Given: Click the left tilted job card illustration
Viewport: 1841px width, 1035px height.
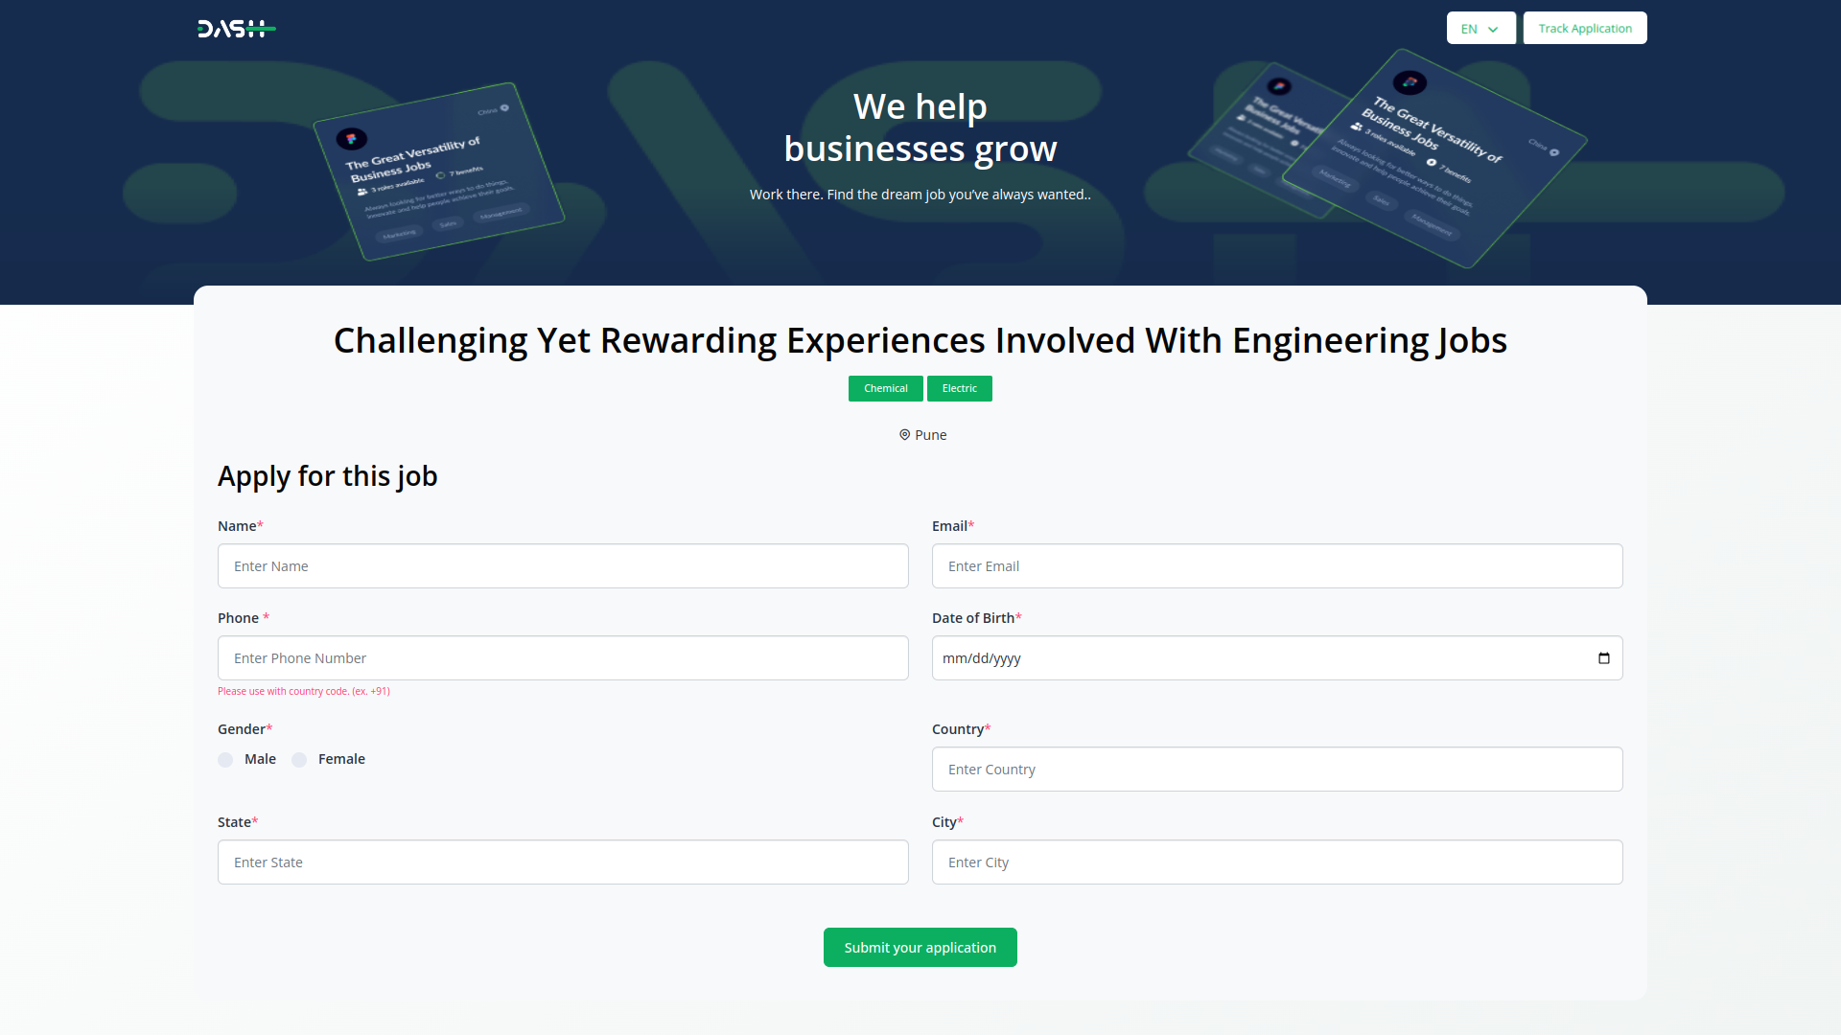Looking at the screenshot, I should (x=438, y=172).
